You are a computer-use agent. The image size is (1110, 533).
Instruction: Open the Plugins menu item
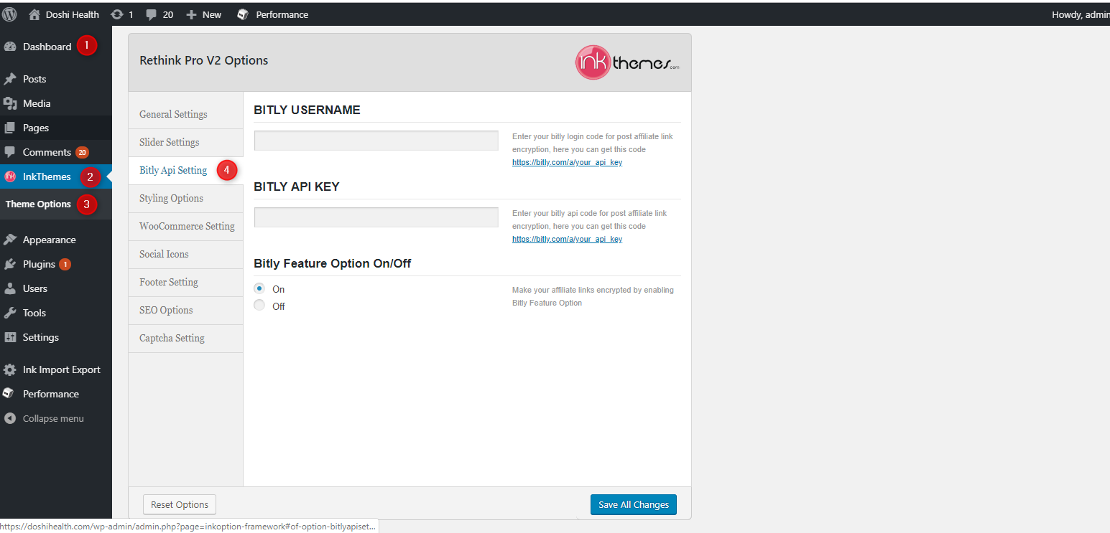pyautogui.click(x=56, y=264)
